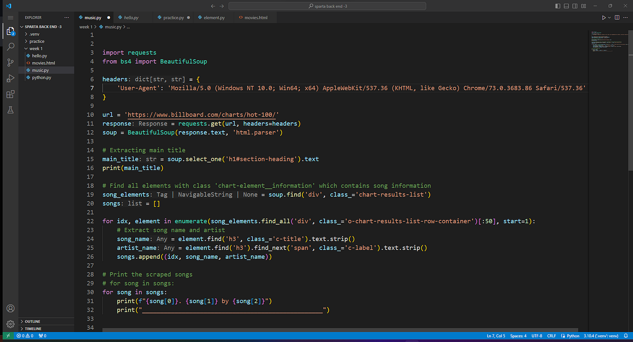
Task: Toggle the Secondary Side Bar
Action: click(x=574, y=5)
